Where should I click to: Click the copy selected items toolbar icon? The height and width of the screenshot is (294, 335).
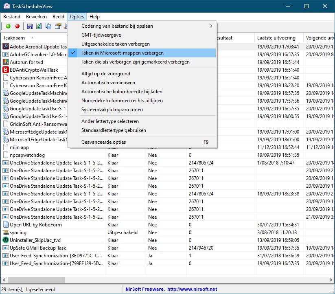coord(48,26)
